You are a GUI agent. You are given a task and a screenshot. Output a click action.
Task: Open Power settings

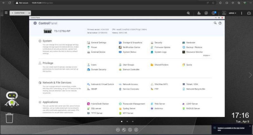[92, 47]
